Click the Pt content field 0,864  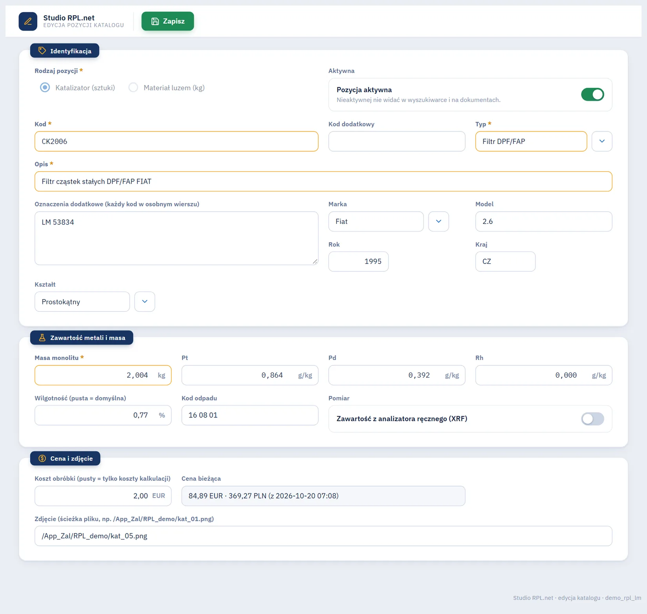coord(250,375)
